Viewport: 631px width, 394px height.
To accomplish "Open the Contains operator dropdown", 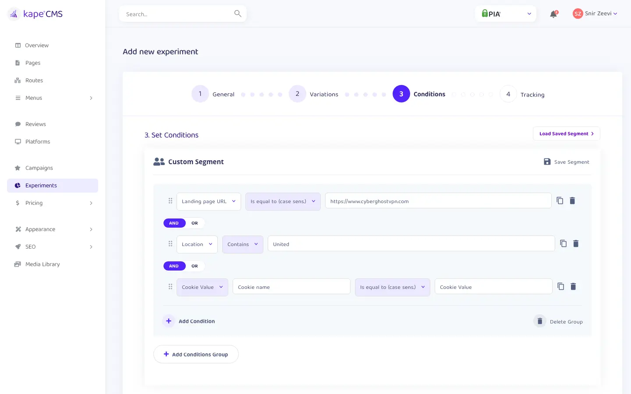I will click(x=243, y=244).
